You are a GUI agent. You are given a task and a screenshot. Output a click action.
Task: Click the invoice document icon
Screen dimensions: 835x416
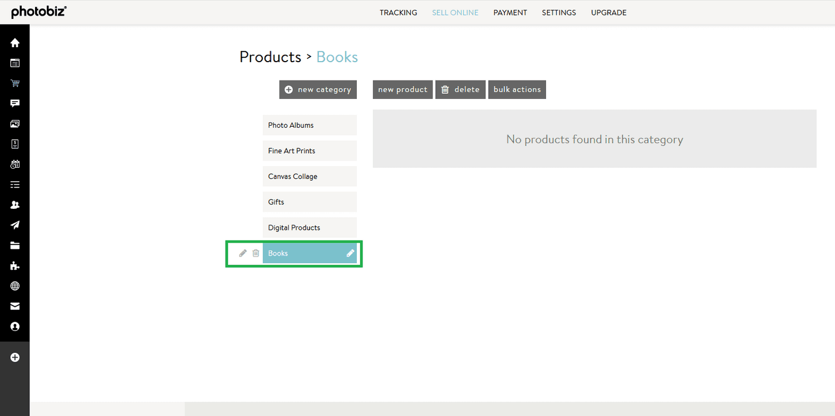pos(14,144)
